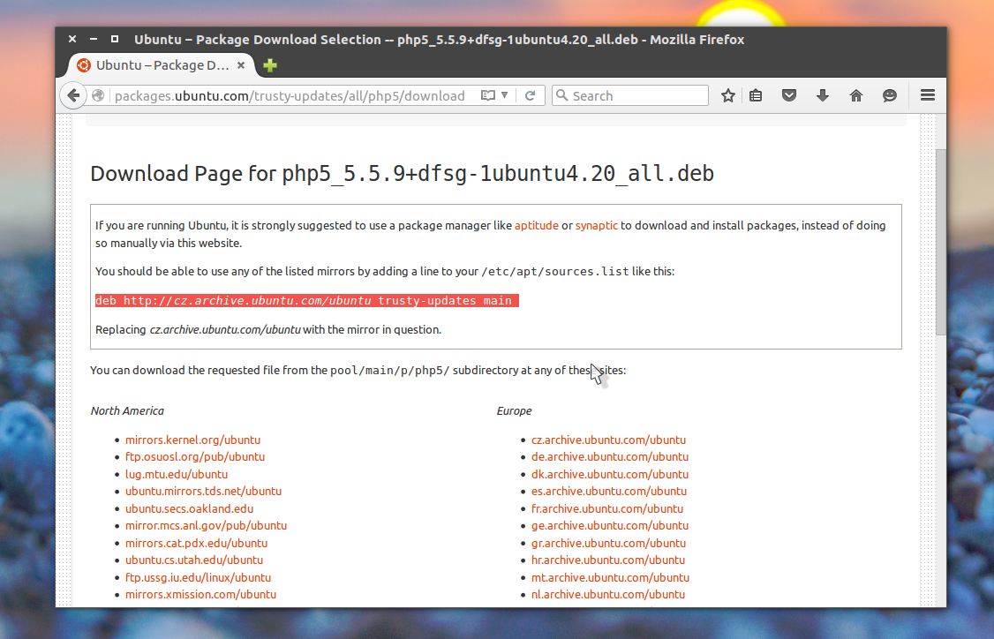Click the Ubuntu favicon on the tab
Viewport: 994px width, 639px height.
(83, 65)
